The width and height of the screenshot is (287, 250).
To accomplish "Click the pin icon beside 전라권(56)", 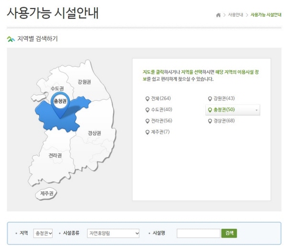I will click(x=147, y=121).
